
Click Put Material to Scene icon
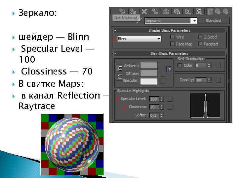click(122, 11)
